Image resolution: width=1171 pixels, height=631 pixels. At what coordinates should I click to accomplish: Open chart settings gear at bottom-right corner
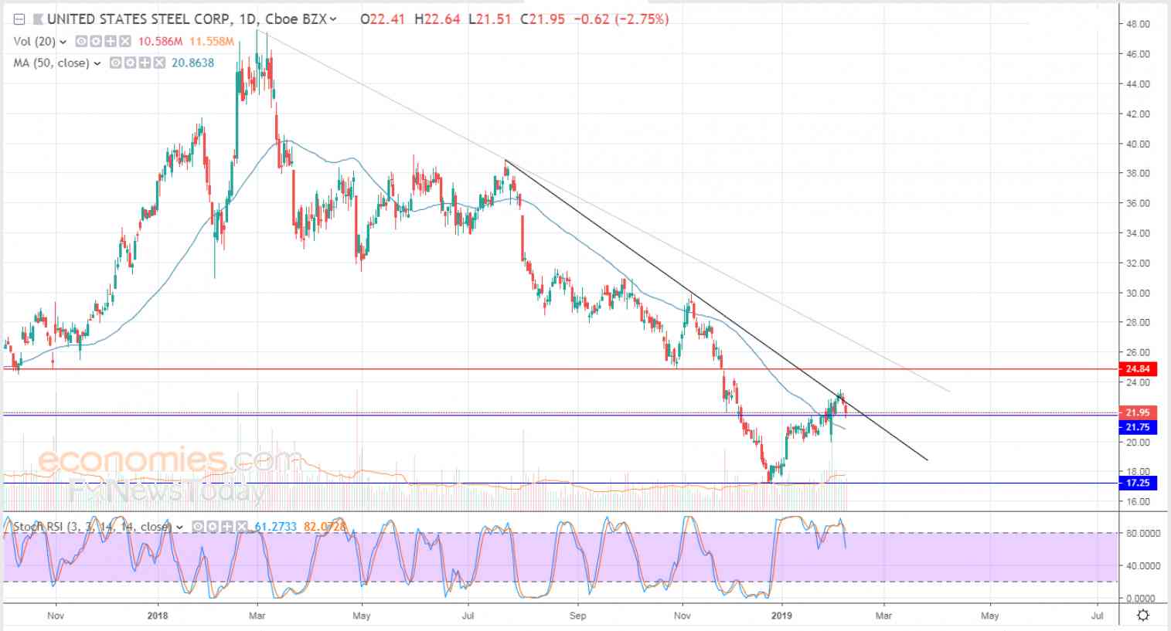1143,616
